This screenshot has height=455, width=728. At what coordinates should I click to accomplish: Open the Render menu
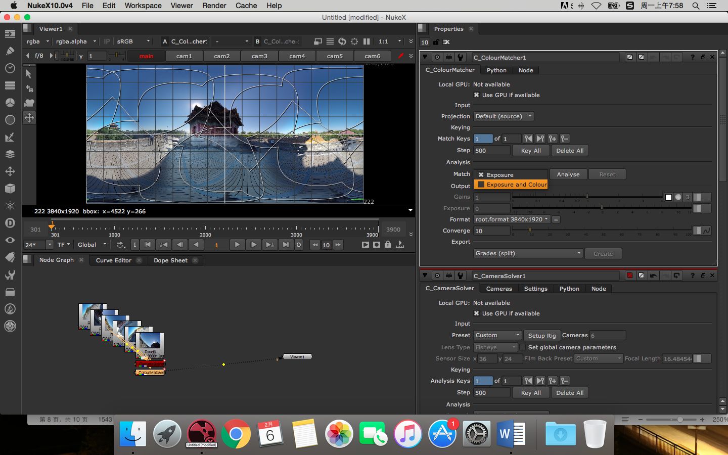[214, 6]
